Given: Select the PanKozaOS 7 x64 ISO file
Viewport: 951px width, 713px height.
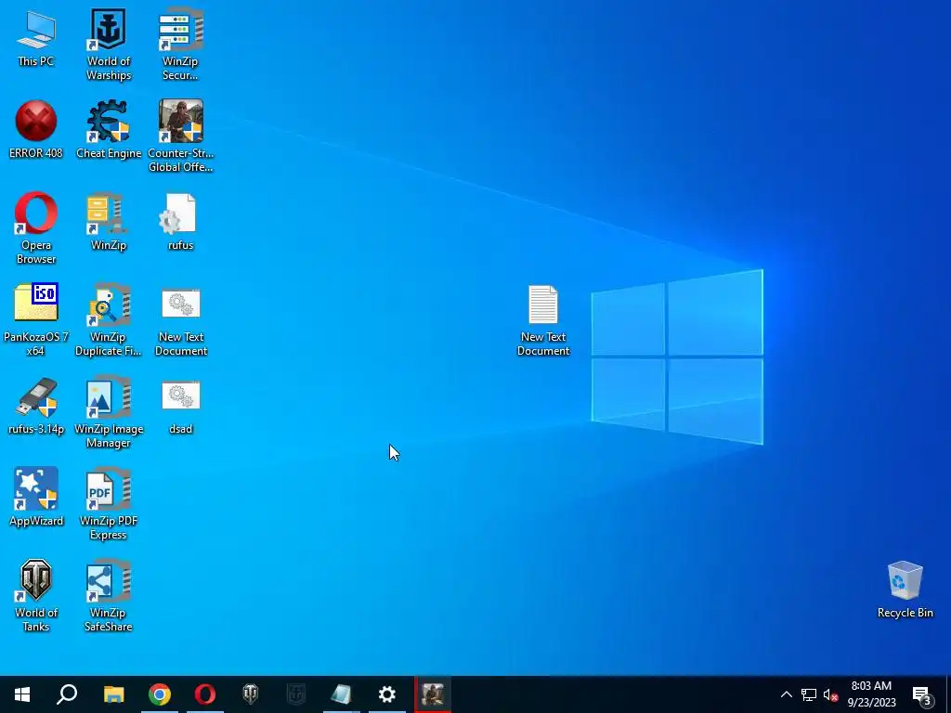Looking at the screenshot, I should click(x=36, y=320).
